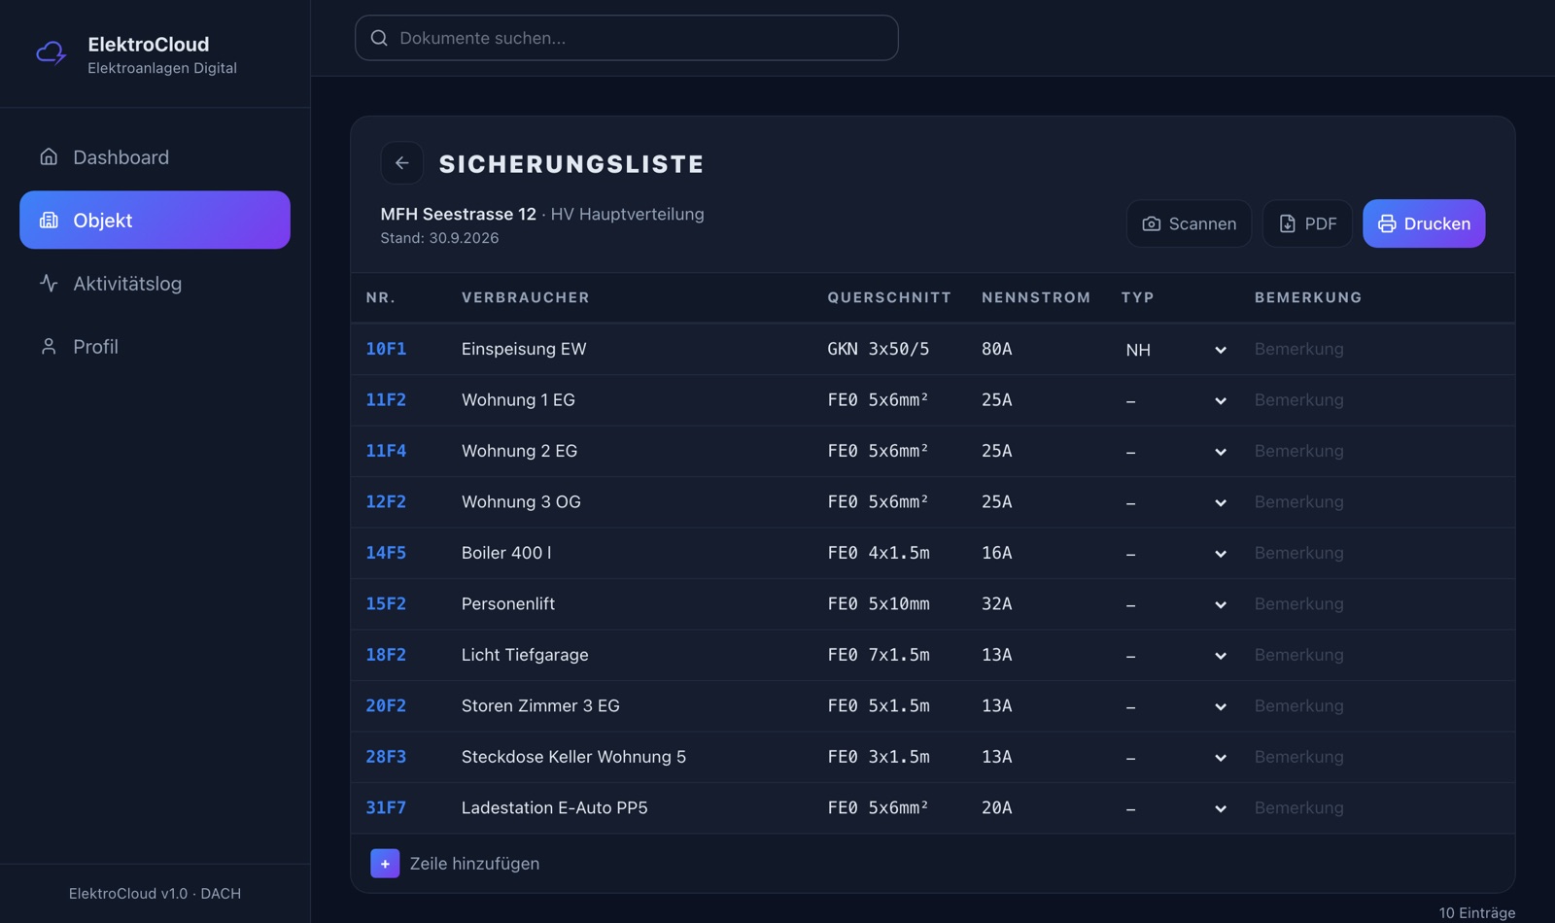Click Bemerkung field for Personenlift
1555x923 pixels.
coord(1376,603)
